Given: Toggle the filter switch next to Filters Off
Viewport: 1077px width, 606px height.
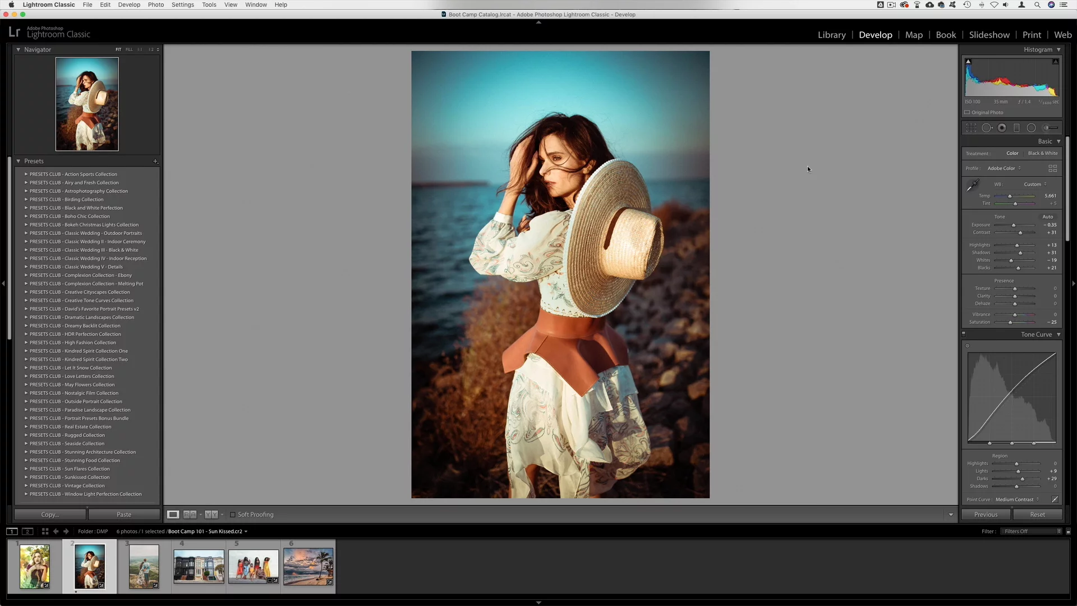Looking at the screenshot, I should (1068, 531).
